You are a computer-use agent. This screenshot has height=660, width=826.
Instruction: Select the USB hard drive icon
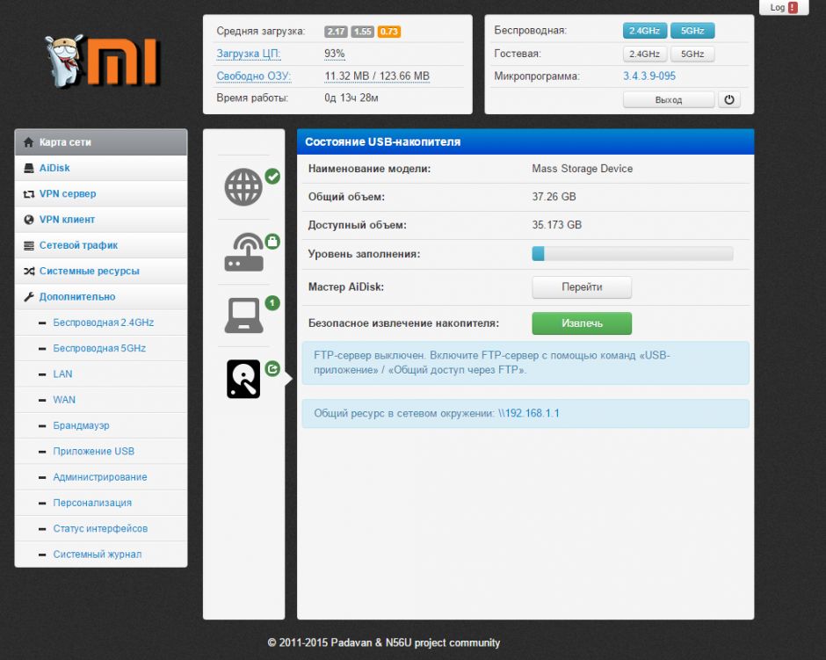243,379
